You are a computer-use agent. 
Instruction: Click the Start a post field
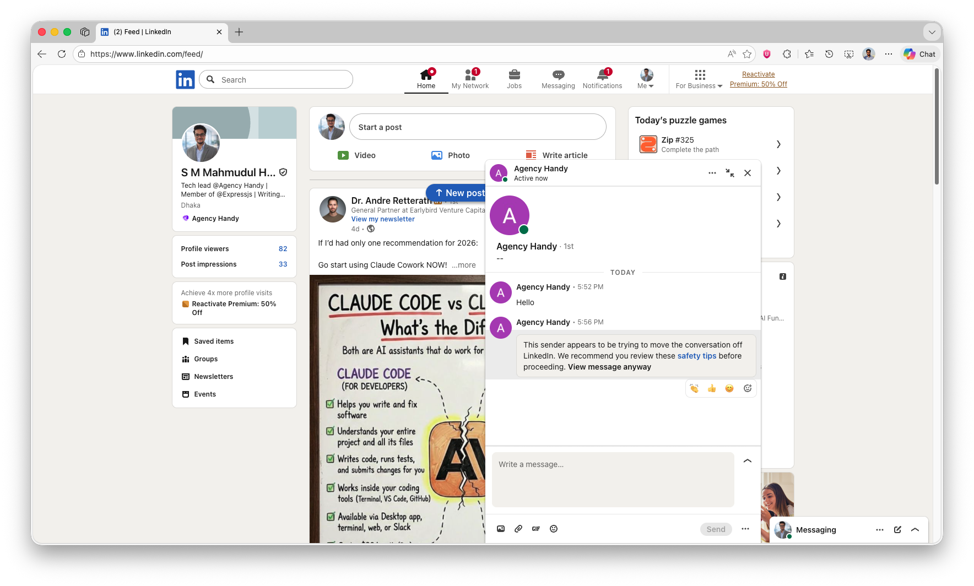tap(478, 127)
